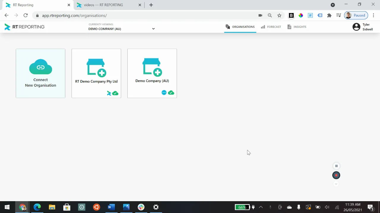Click the colour wheel extension icon
This screenshot has width=380, height=213.
tap(301, 15)
